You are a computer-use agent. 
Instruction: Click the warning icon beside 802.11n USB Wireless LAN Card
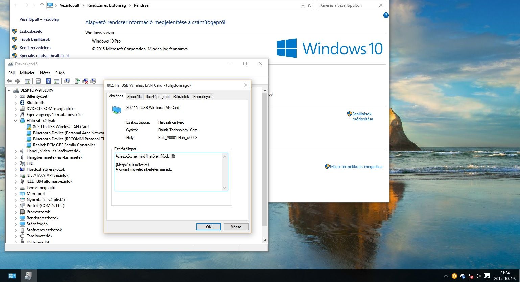point(29,127)
